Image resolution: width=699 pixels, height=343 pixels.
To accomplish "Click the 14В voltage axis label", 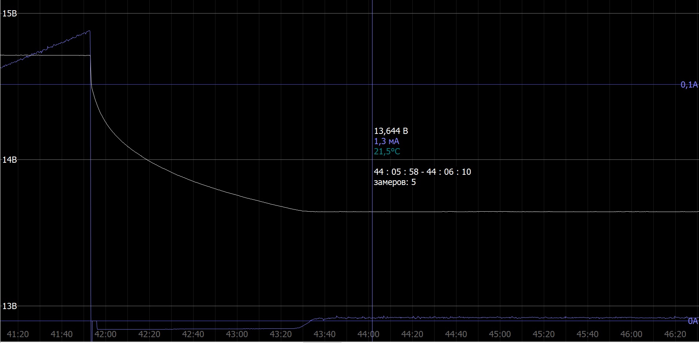I will 9,160.
